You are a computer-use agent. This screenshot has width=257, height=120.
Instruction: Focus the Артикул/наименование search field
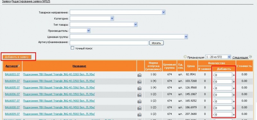click(109, 43)
